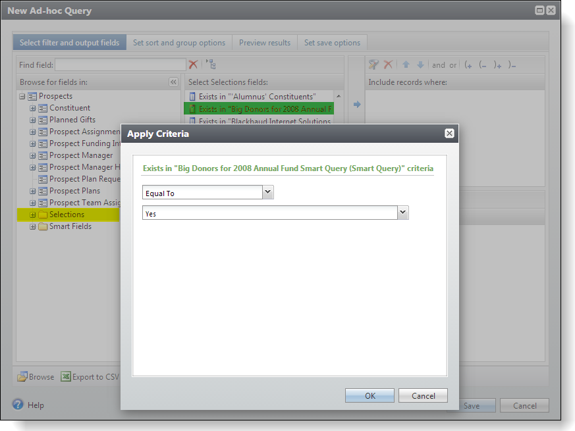Click the red X in filter criteria toolbar
Screen dimensions: 575x431
pos(389,64)
